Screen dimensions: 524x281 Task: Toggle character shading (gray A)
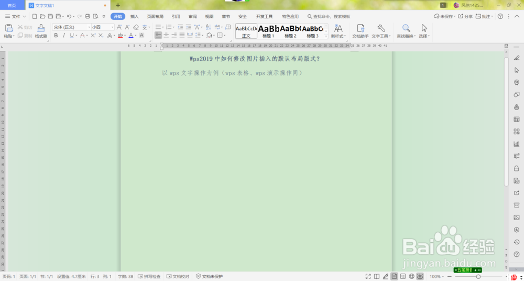(141, 36)
